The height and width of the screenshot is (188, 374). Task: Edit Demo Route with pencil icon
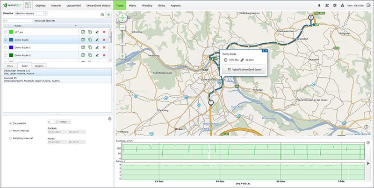[97, 40]
